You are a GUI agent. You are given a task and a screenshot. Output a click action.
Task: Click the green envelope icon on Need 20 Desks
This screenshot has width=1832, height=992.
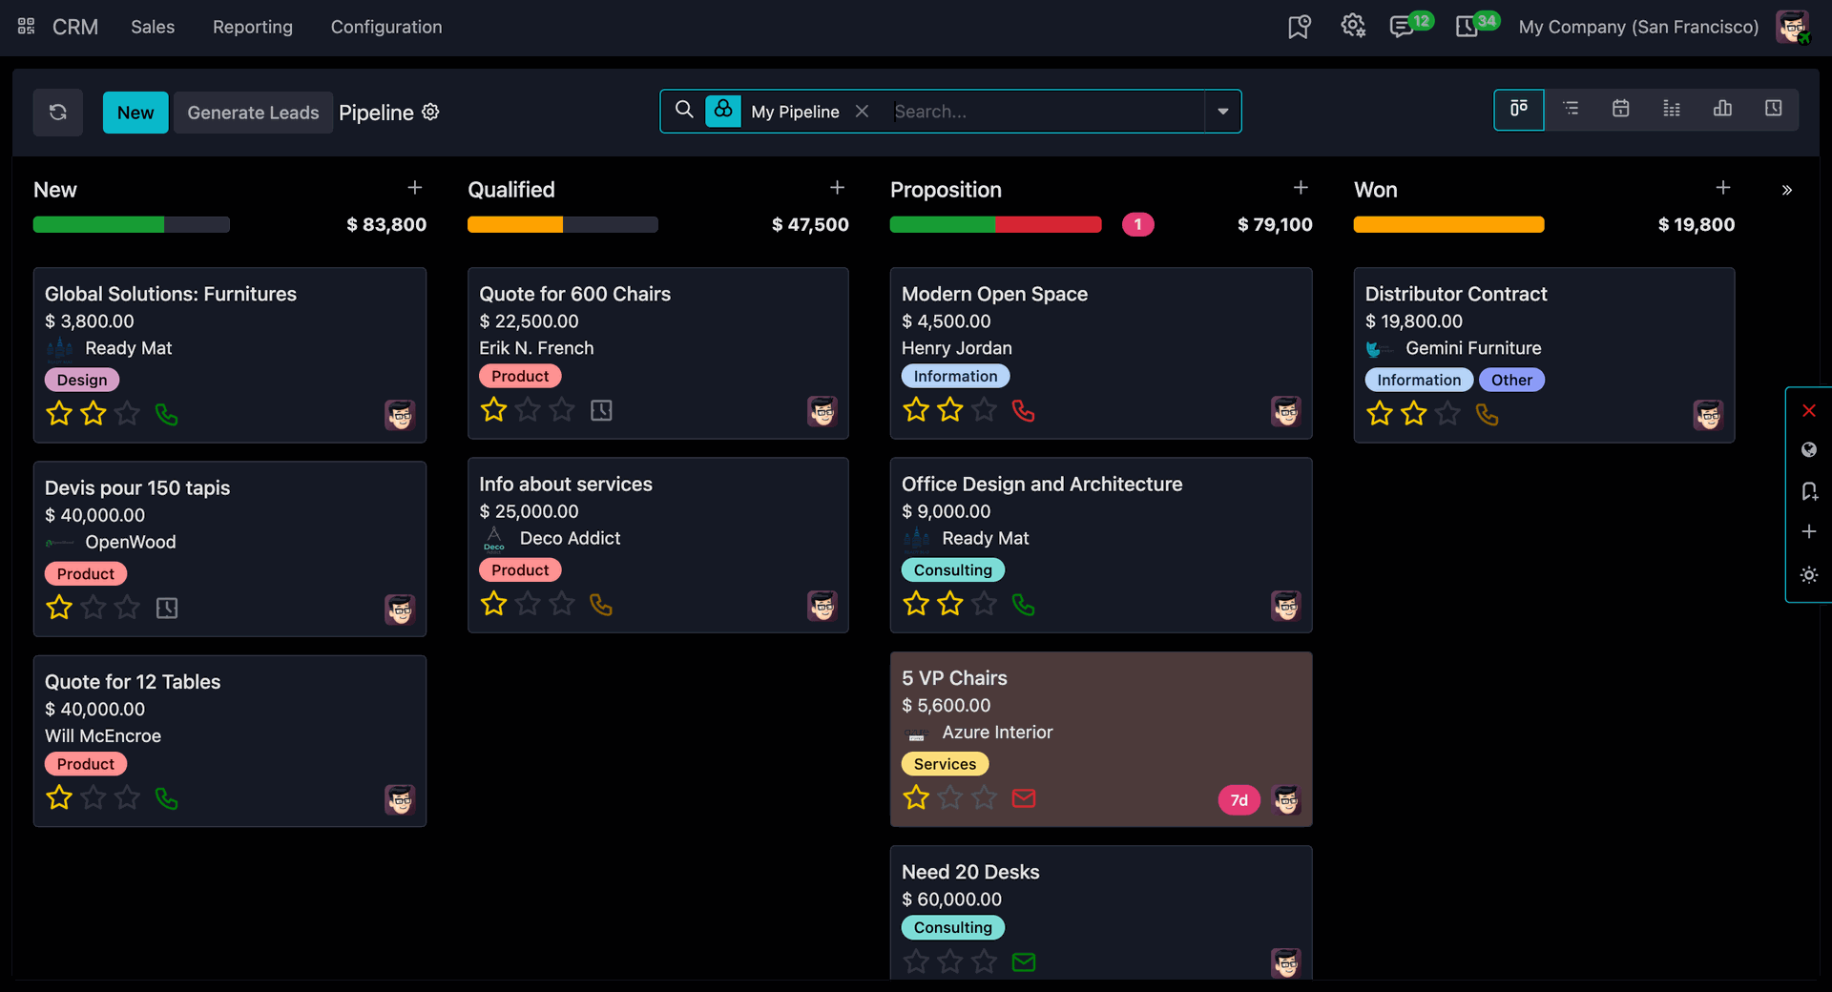tap(1024, 961)
